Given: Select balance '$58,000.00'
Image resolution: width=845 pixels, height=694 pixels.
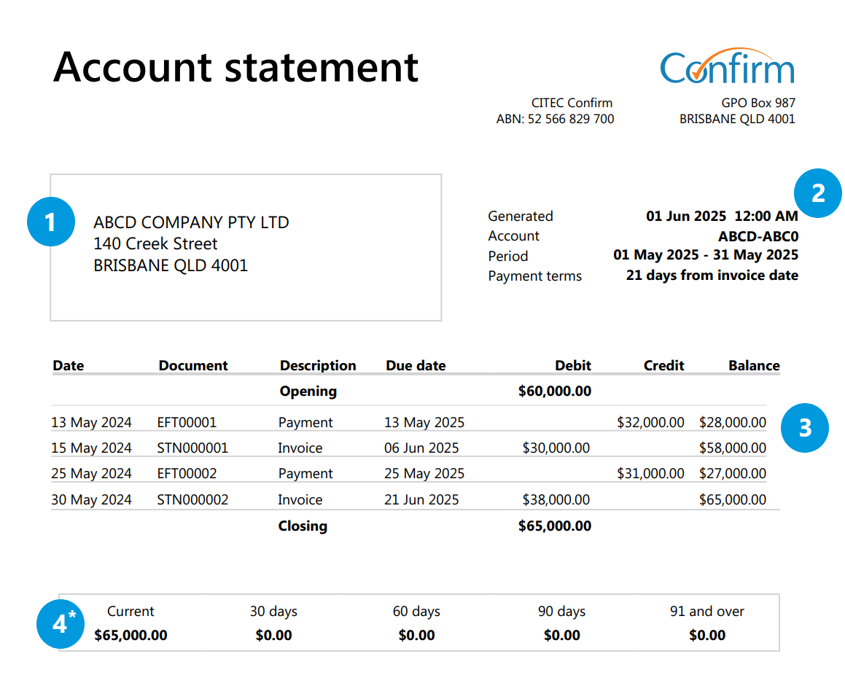Looking at the screenshot, I should click(x=733, y=448).
